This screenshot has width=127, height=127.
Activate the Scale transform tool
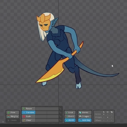28,116
